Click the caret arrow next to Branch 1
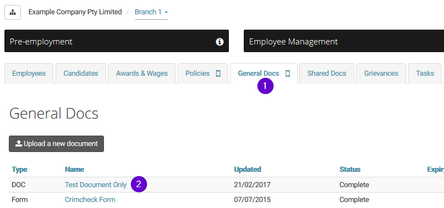Viewport: 444px width, 208px height. (x=166, y=13)
